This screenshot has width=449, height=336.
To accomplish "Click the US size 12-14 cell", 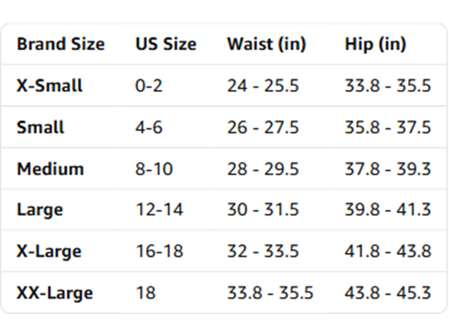I will point(160,210).
